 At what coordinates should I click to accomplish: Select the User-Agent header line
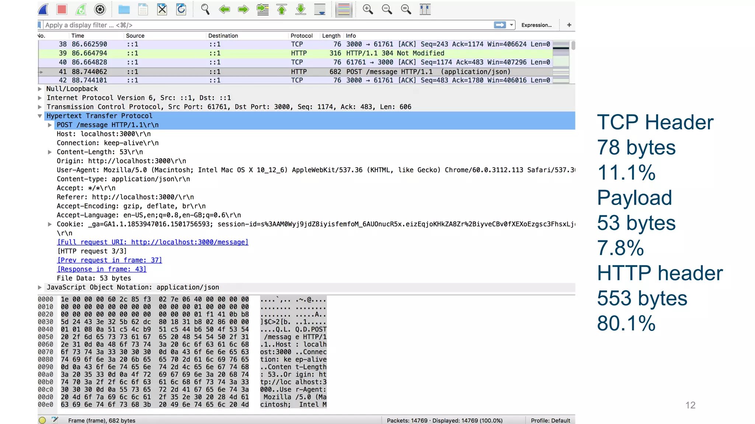[316, 170]
